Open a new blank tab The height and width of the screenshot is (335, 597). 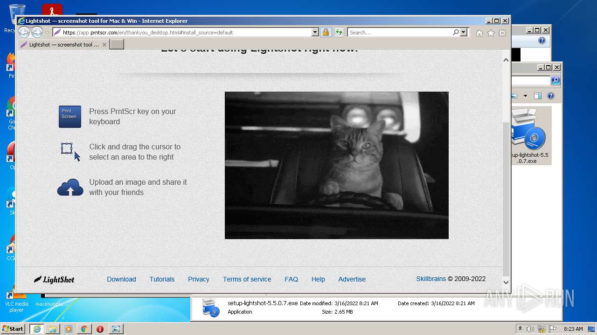tap(117, 45)
